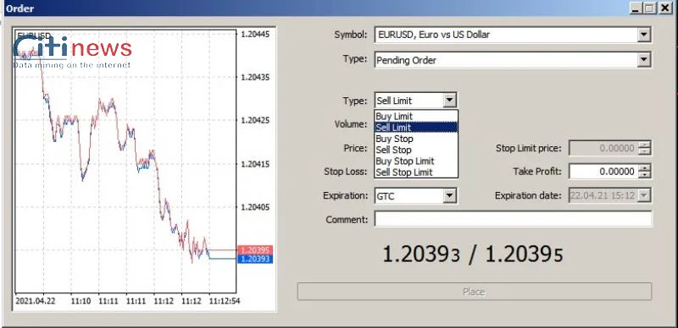Screen dimensions: 678x328
Task: Choose Sell Stop Limit from the list
Action: coord(415,172)
